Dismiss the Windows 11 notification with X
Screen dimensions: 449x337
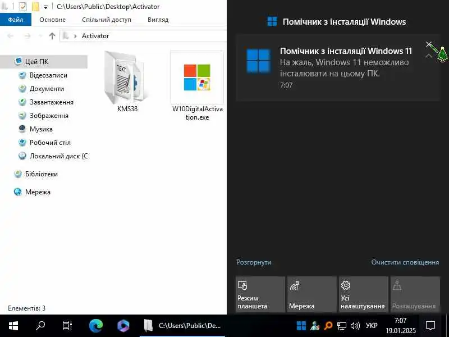click(x=429, y=44)
